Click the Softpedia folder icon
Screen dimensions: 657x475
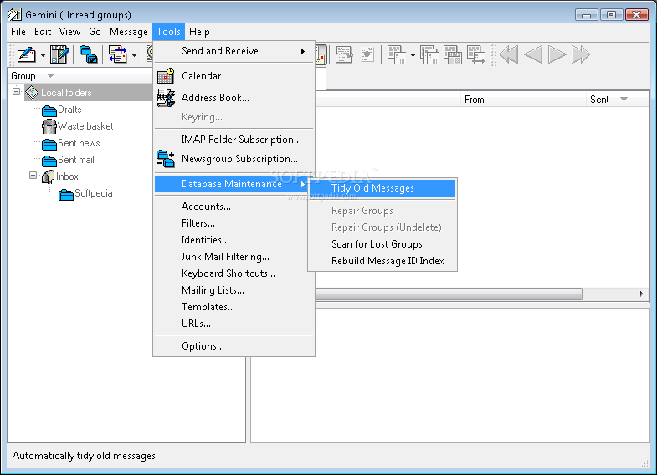pos(66,195)
